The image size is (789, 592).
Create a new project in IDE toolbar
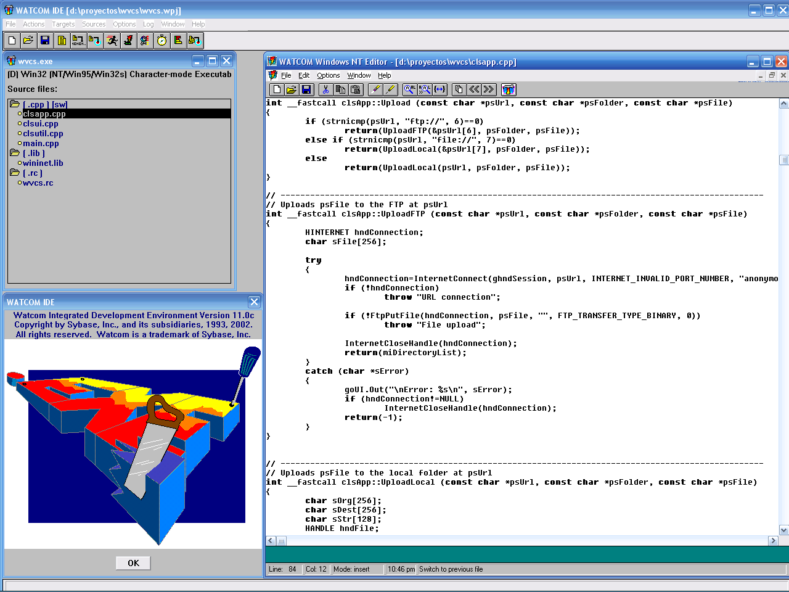pos(12,41)
